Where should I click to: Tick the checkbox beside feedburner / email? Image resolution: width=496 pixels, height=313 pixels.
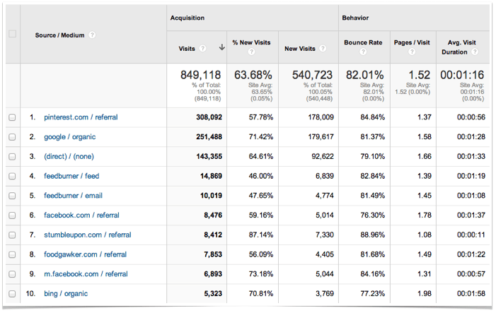point(12,196)
